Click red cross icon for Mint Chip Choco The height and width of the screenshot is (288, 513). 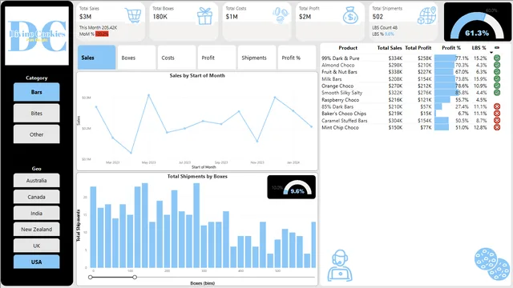pyautogui.click(x=497, y=127)
